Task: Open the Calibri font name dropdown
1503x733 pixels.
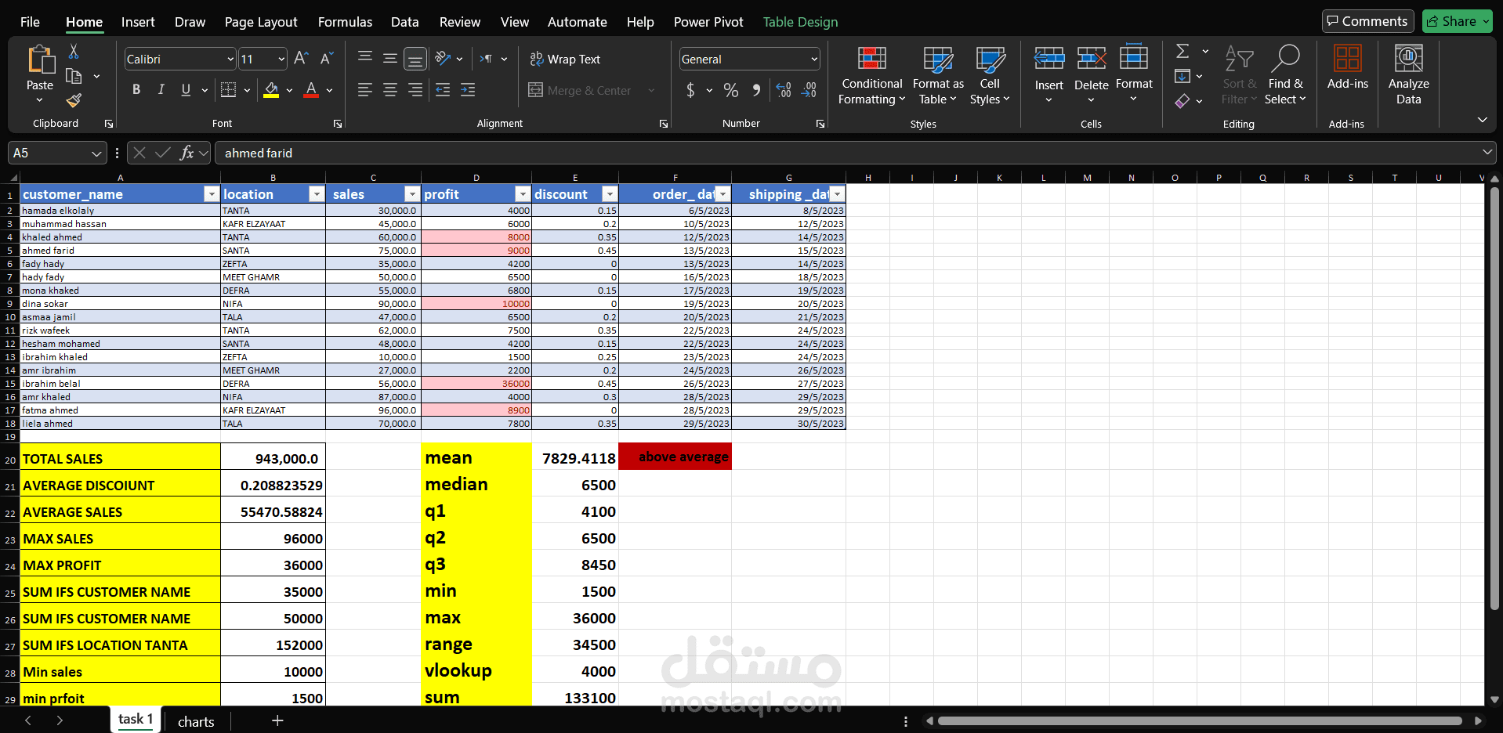Action: 230,60
